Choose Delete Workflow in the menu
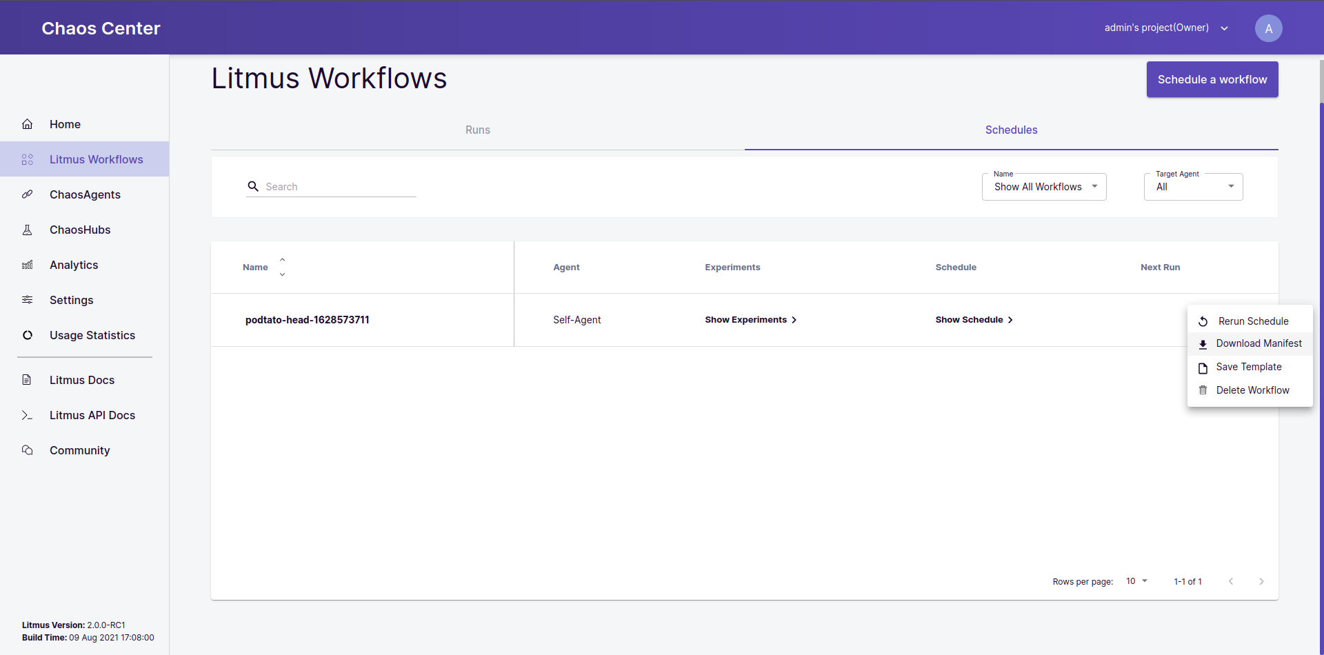 pyautogui.click(x=1252, y=390)
